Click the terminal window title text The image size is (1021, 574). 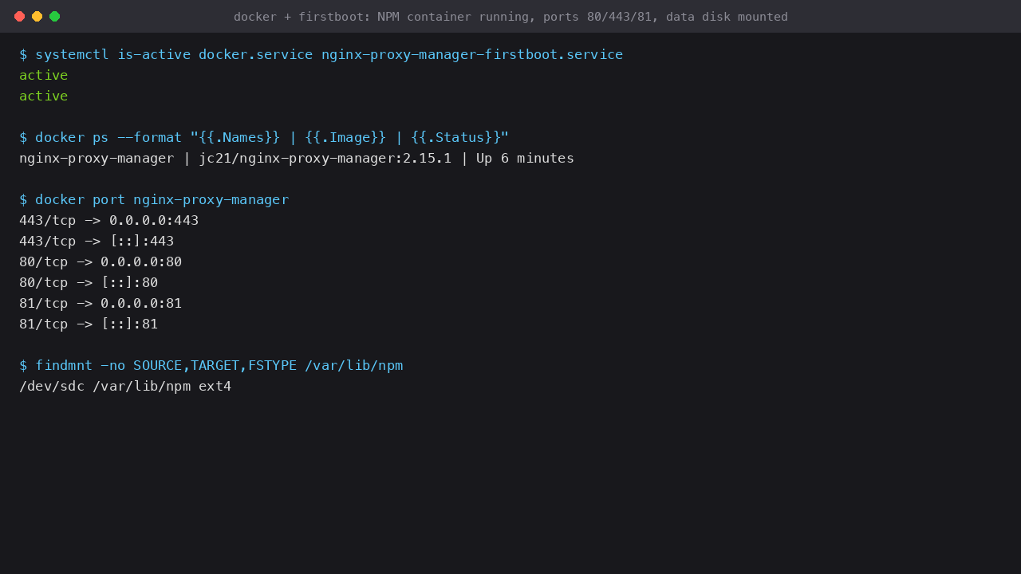pyautogui.click(x=510, y=17)
